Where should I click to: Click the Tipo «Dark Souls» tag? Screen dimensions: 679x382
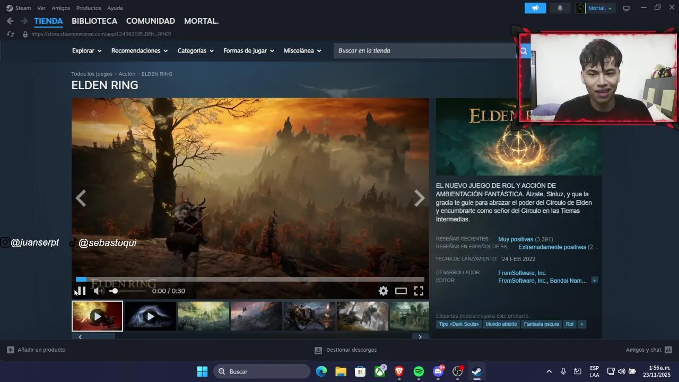pos(459,324)
